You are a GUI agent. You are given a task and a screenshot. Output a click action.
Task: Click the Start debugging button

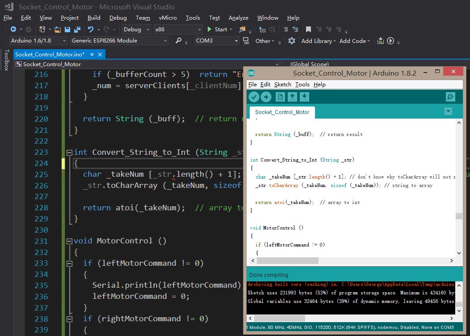coord(220,29)
